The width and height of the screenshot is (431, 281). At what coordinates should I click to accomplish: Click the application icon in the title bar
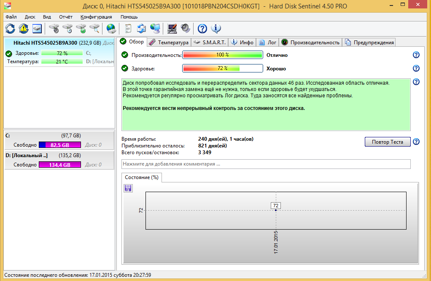pyautogui.click(x=8, y=5)
